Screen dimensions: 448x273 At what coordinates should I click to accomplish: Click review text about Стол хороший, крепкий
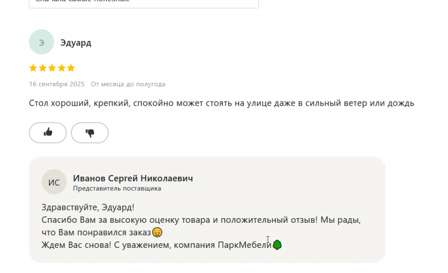[x=222, y=103]
